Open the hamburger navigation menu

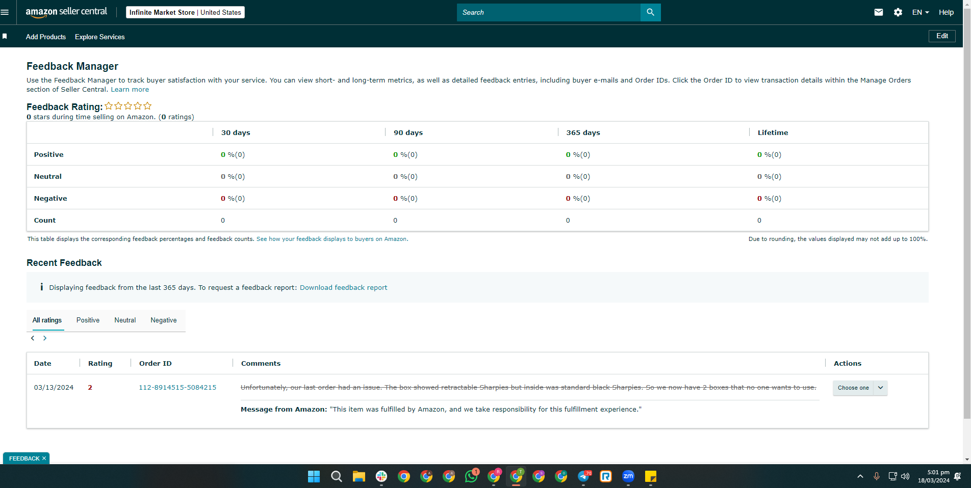[5, 12]
